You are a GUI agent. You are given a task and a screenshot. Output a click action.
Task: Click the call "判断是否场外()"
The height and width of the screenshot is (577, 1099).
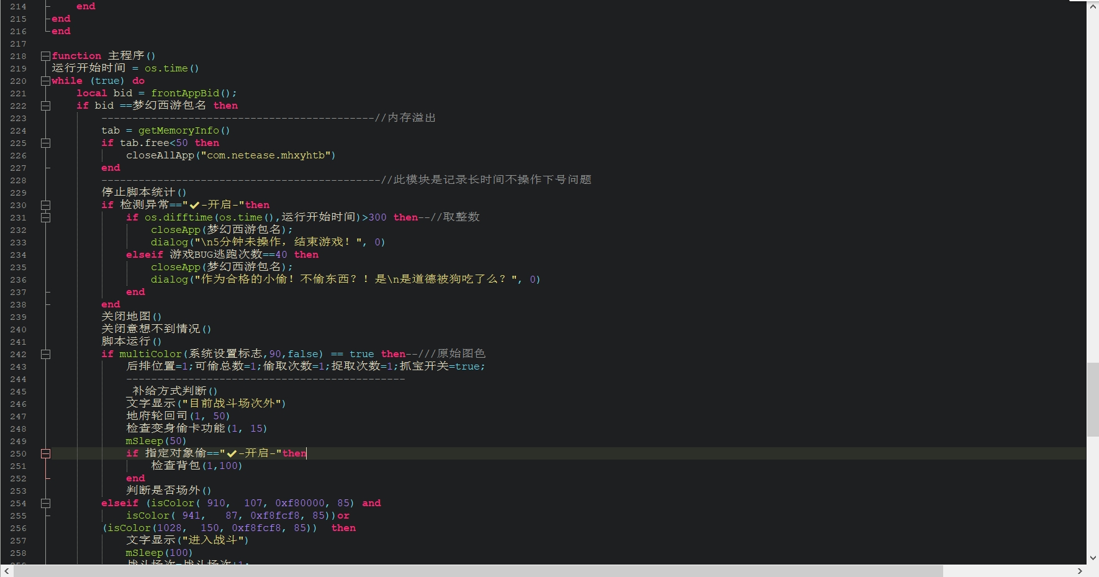click(169, 491)
